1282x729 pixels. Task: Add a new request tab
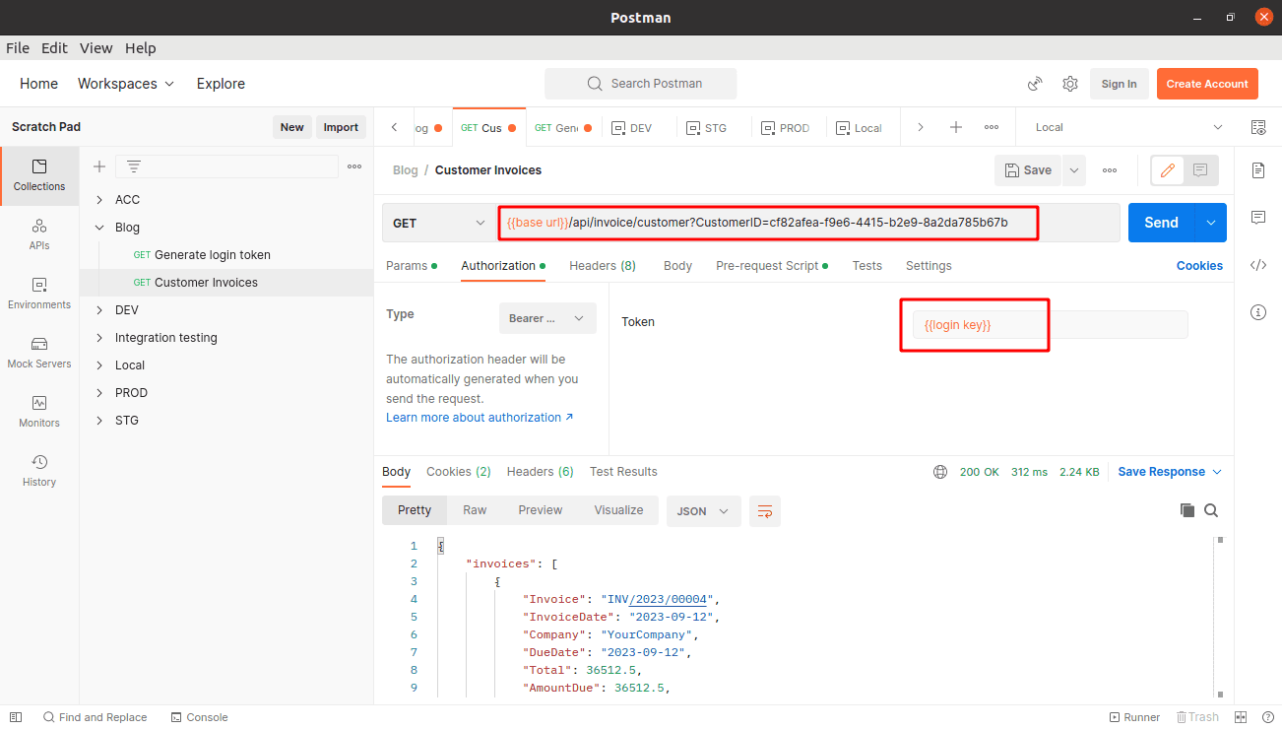coord(955,127)
